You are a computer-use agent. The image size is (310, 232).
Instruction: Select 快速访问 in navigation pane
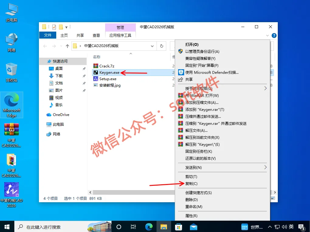coord(63,61)
